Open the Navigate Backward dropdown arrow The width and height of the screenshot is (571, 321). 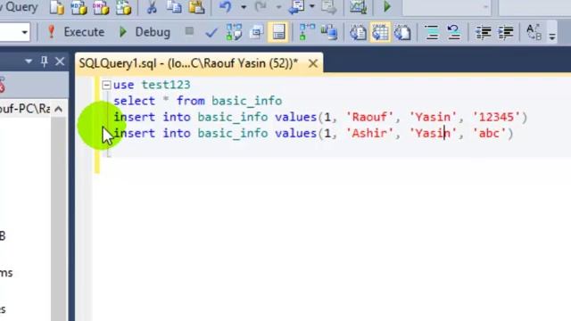[x=311, y=7]
